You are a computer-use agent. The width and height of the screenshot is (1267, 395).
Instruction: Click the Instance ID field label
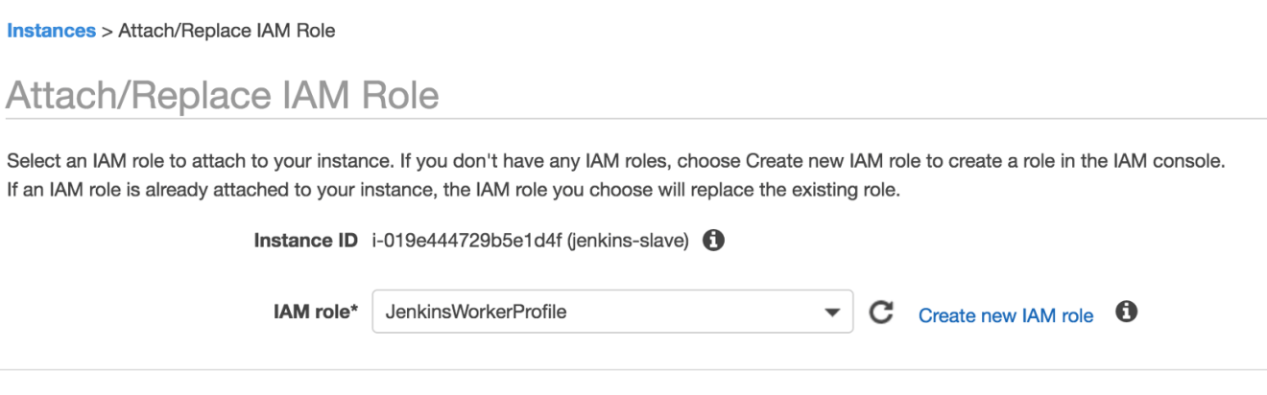coord(306,241)
